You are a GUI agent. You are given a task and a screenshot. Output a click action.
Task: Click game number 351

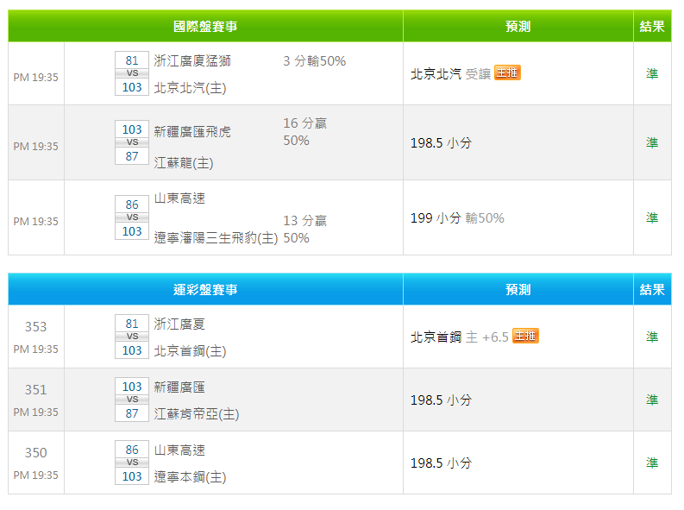[x=35, y=389]
